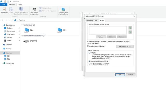The width and height of the screenshot is (166, 93).
Task: Open Add devices and printers
Action: pyautogui.click(x=34, y=11)
